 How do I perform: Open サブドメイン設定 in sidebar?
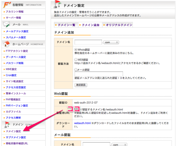click(x=16, y=137)
